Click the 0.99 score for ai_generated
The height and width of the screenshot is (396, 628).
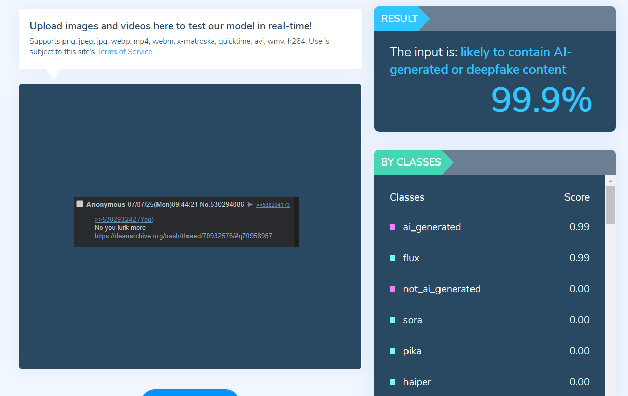click(x=579, y=227)
